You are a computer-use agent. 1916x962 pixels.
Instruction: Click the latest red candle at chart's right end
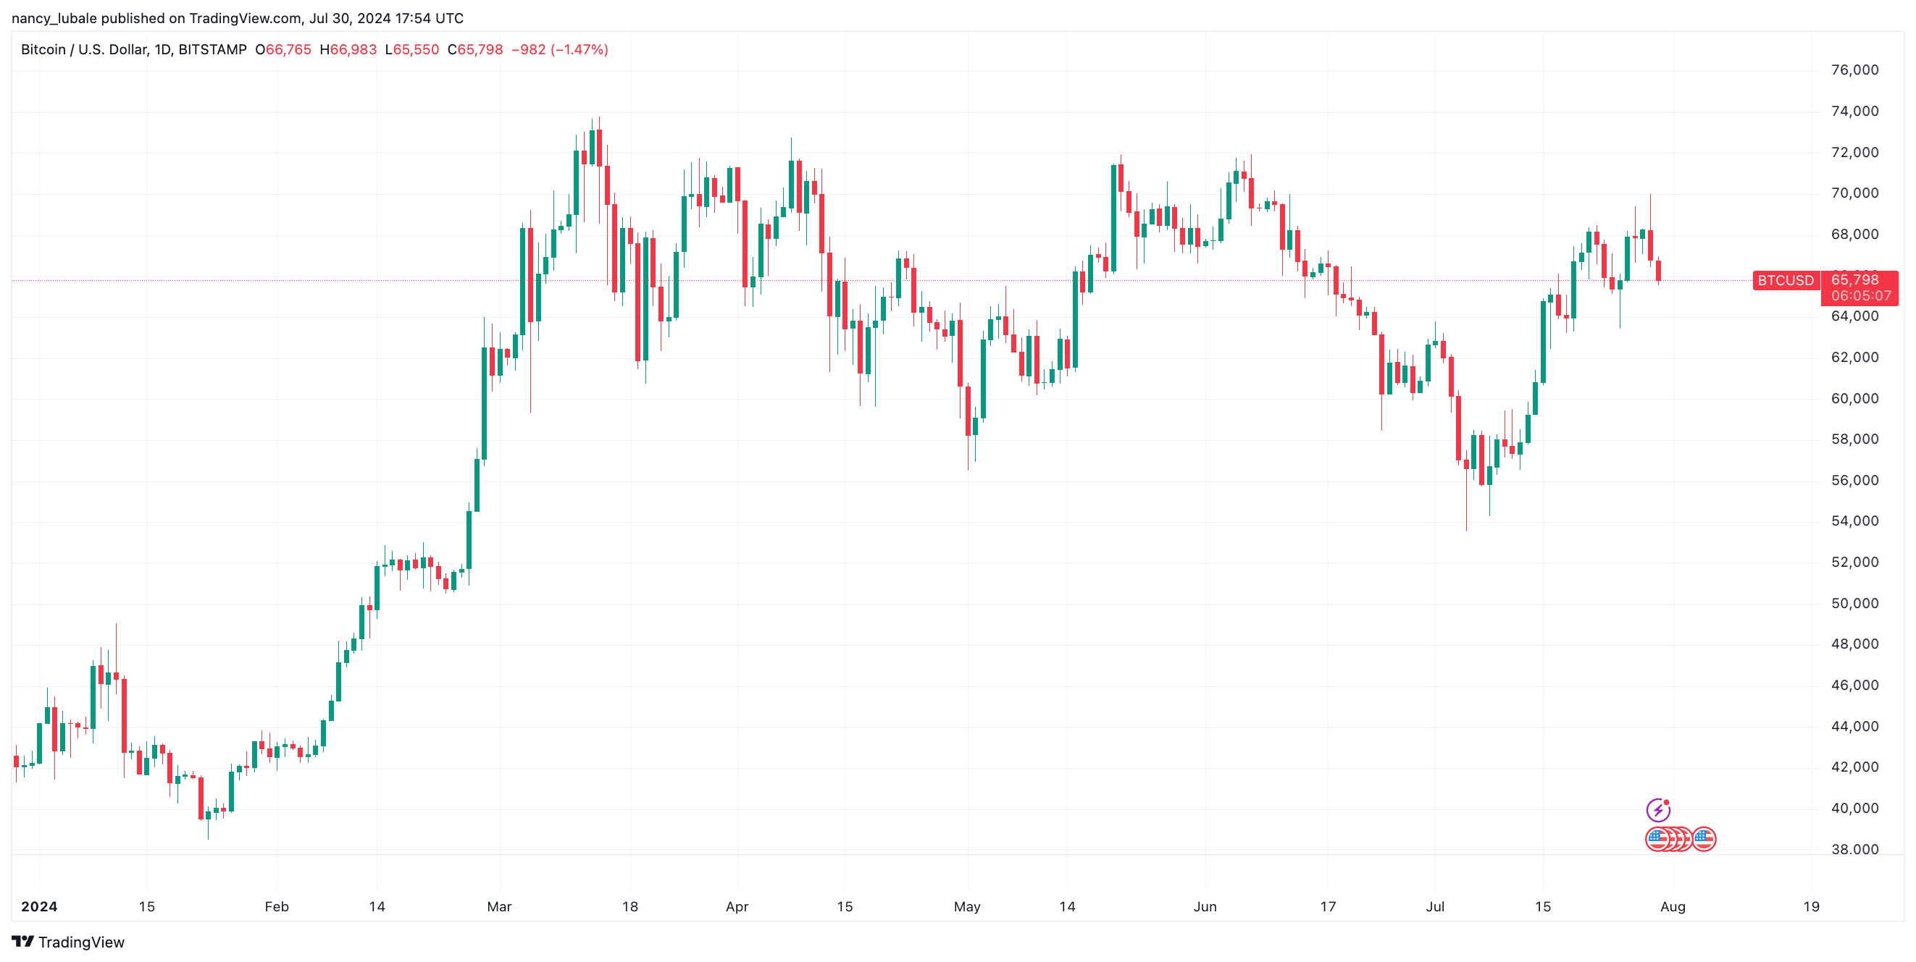point(1659,271)
